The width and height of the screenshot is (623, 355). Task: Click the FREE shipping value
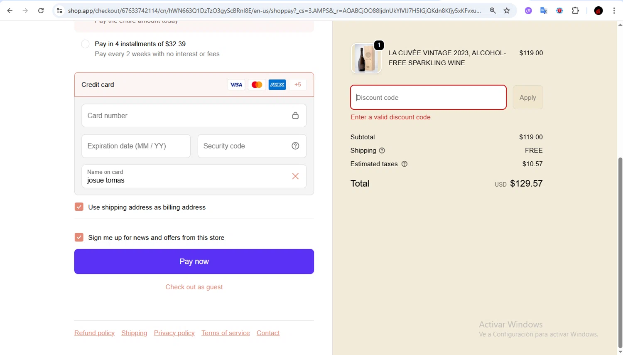(534, 150)
